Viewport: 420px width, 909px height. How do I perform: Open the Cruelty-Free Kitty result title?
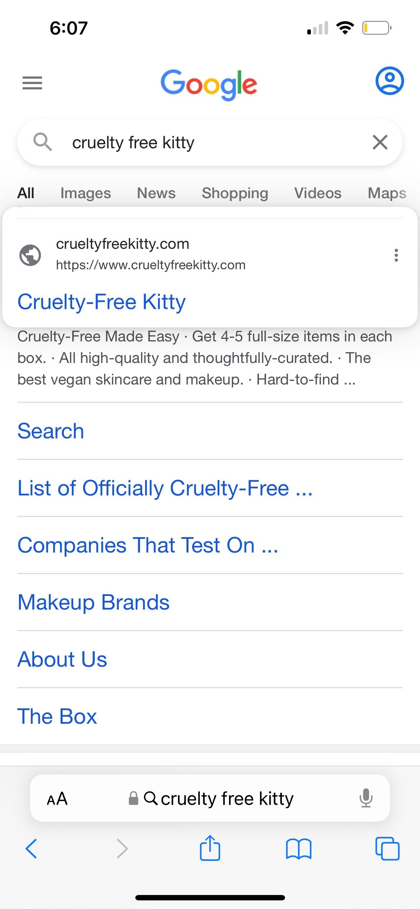[102, 302]
